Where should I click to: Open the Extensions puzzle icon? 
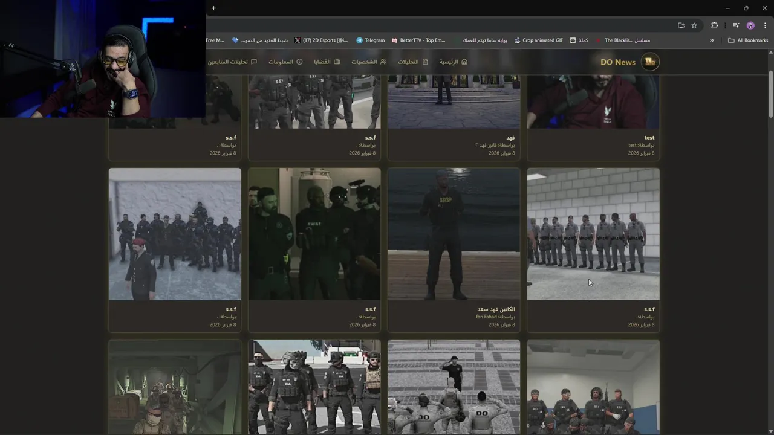(x=715, y=25)
